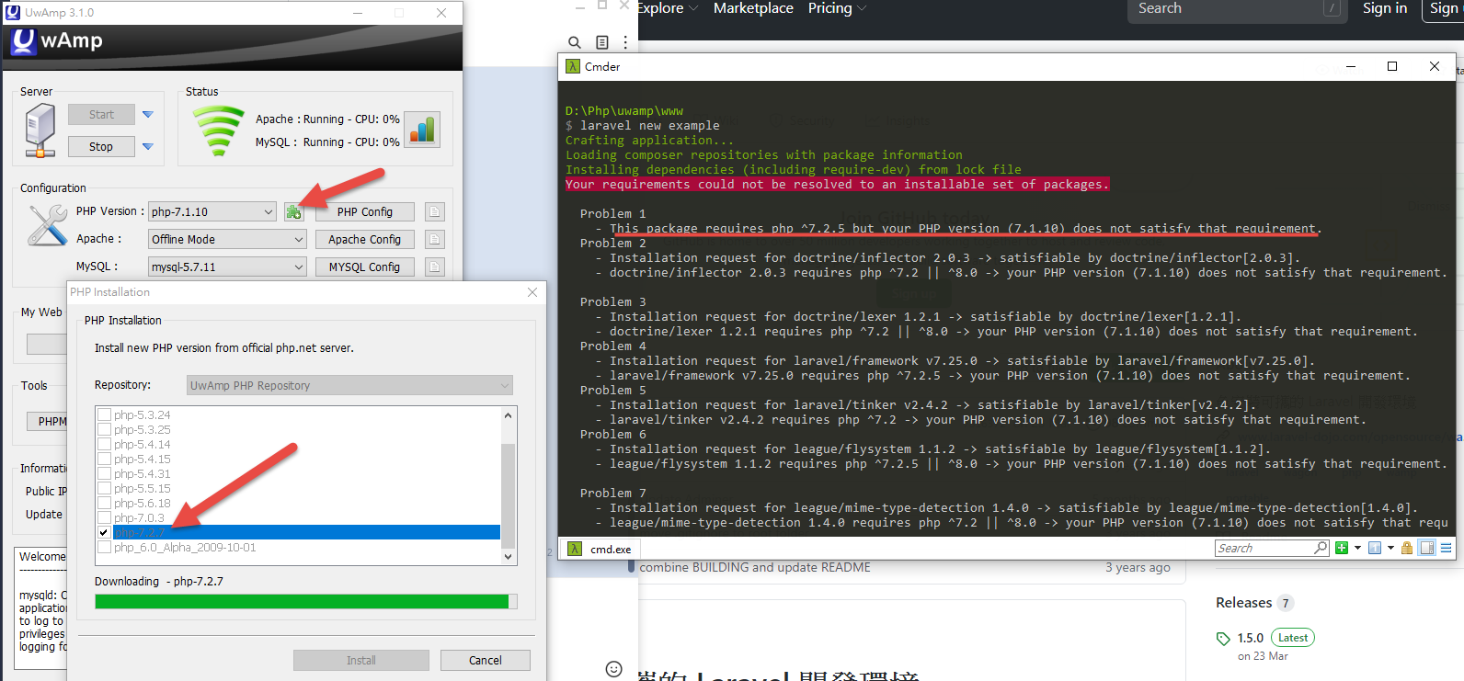
Task: Select the cmd.exe tab in Cmder
Action: (x=600, y=549)
